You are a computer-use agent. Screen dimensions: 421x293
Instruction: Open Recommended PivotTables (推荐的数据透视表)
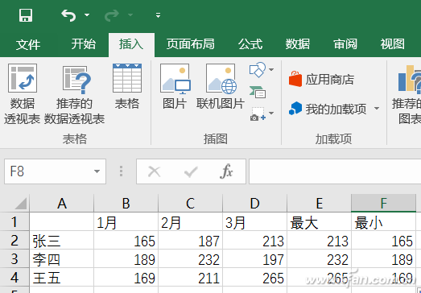(x=74, y=94)
